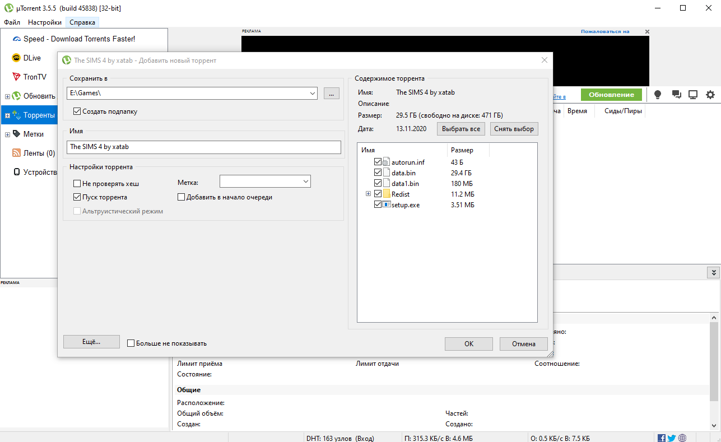Click the lightbulb icon in main toolbar
Viewport: 721px width, 442px height.
click(x=658, y=95)
